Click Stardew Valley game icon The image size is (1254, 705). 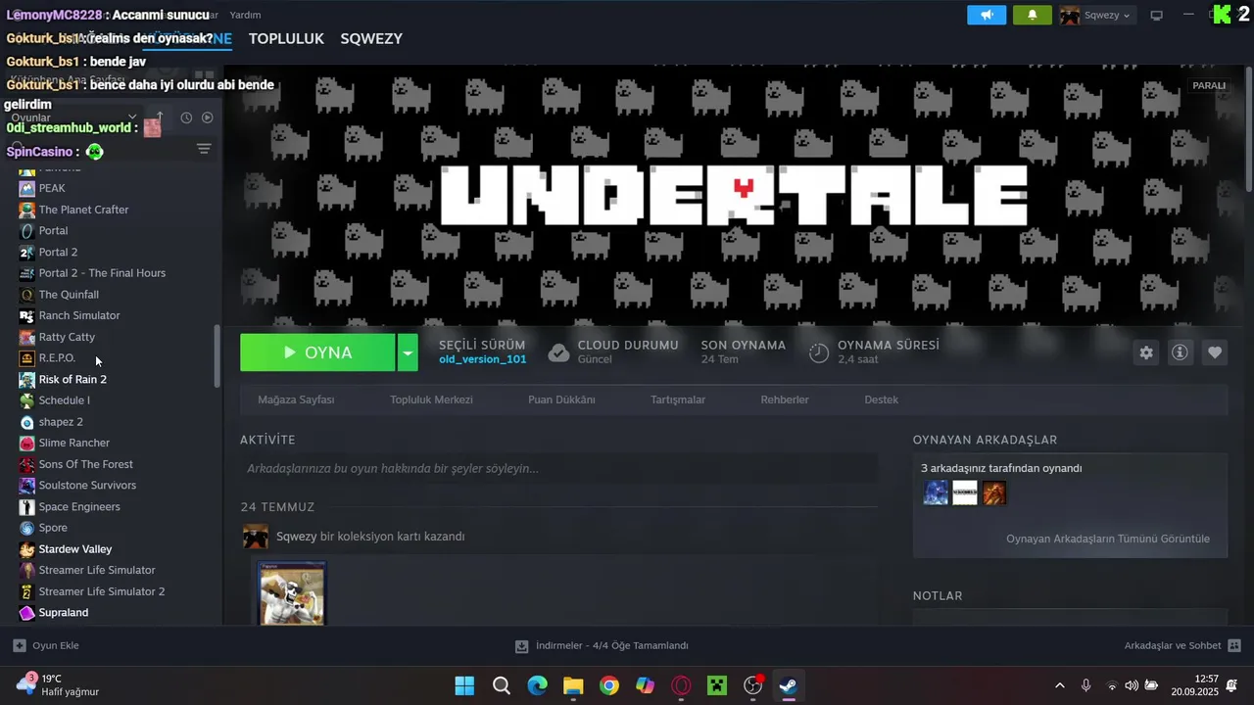[x=27, y=549]
